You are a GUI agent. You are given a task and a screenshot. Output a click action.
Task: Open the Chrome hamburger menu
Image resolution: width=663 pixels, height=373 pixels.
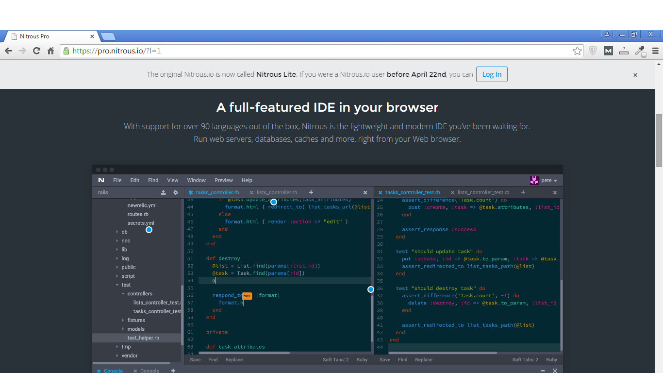point(655,51)
